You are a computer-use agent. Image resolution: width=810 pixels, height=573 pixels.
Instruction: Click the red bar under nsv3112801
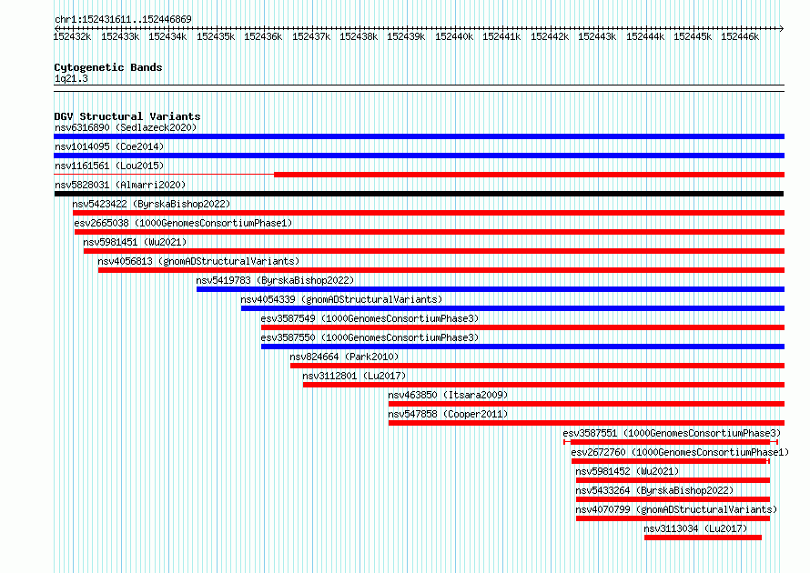point(543,385)
